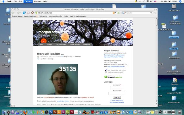Go to the browser Home icon
This screenshot has height=115, width=184.
coord(32,13)
